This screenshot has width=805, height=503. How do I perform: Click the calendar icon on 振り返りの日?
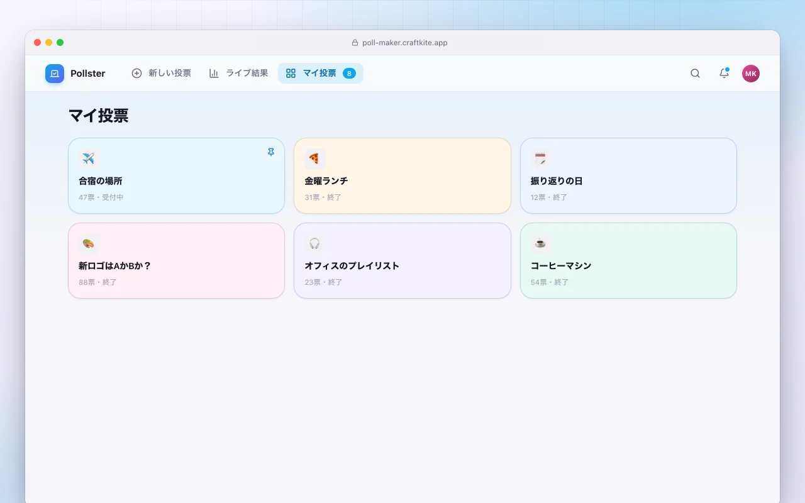click(x=541, y=158)
